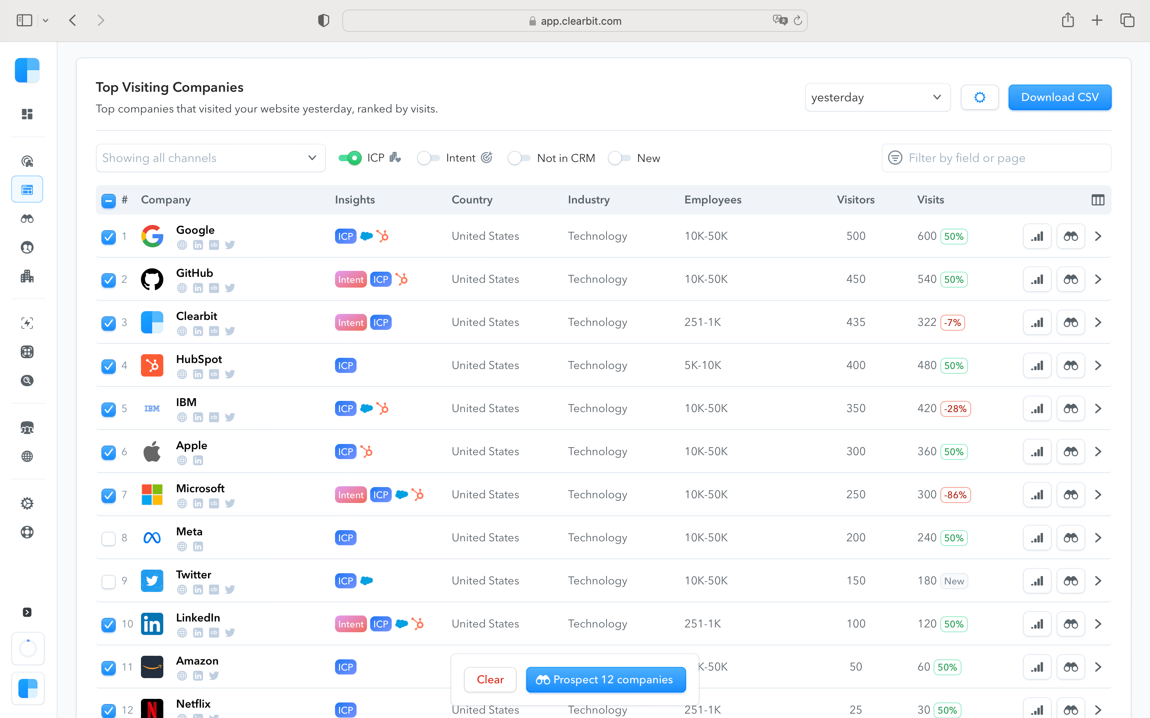
Task: Expand details for the Clearbit row
Action: pos(1098,322)
